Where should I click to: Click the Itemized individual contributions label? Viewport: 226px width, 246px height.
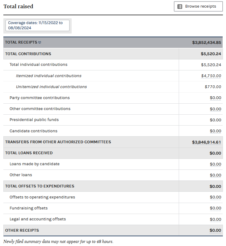point(49,76)
